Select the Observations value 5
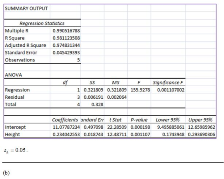The height and width of the screenshot is (179, 224). (78, 60)
